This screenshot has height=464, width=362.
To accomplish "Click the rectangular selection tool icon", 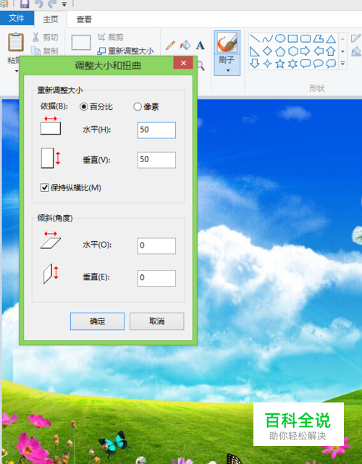I will click(x=81, y=42).
